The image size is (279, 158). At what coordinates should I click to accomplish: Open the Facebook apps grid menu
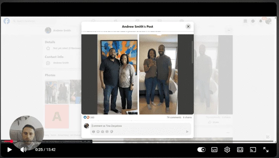point(245,21)
